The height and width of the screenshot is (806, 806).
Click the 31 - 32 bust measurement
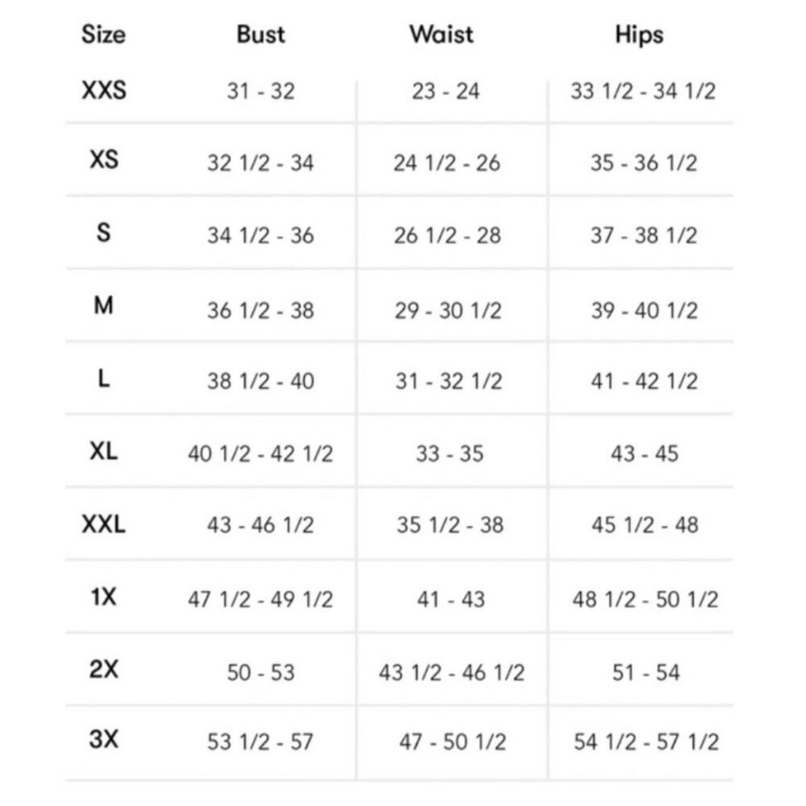point(261,92)
